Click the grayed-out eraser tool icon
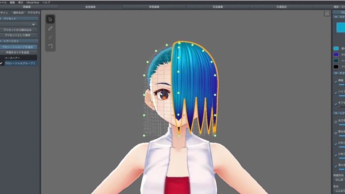The width and height of the screenshot is (345, 194). (x=50, y=37)
